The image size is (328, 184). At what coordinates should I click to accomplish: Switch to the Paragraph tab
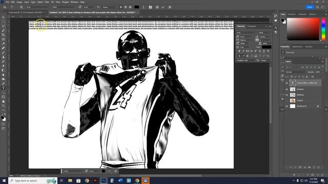point(252,26)
